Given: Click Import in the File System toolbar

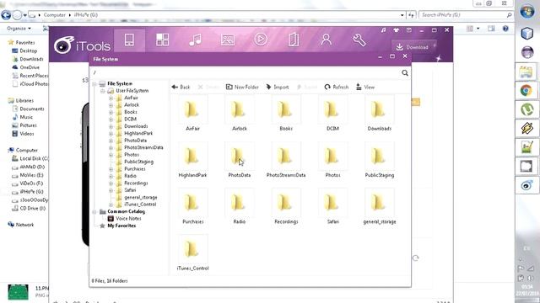Looking at the screenshot, I should [x=278, y=88].
